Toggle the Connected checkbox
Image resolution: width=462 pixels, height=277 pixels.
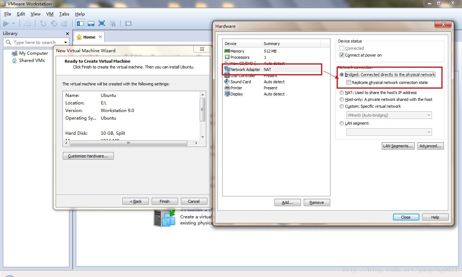pos(342,48)
